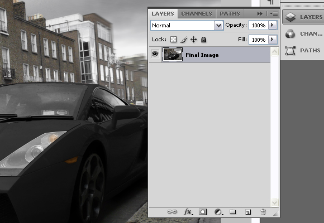Add a layer mask

coord(203,212)
